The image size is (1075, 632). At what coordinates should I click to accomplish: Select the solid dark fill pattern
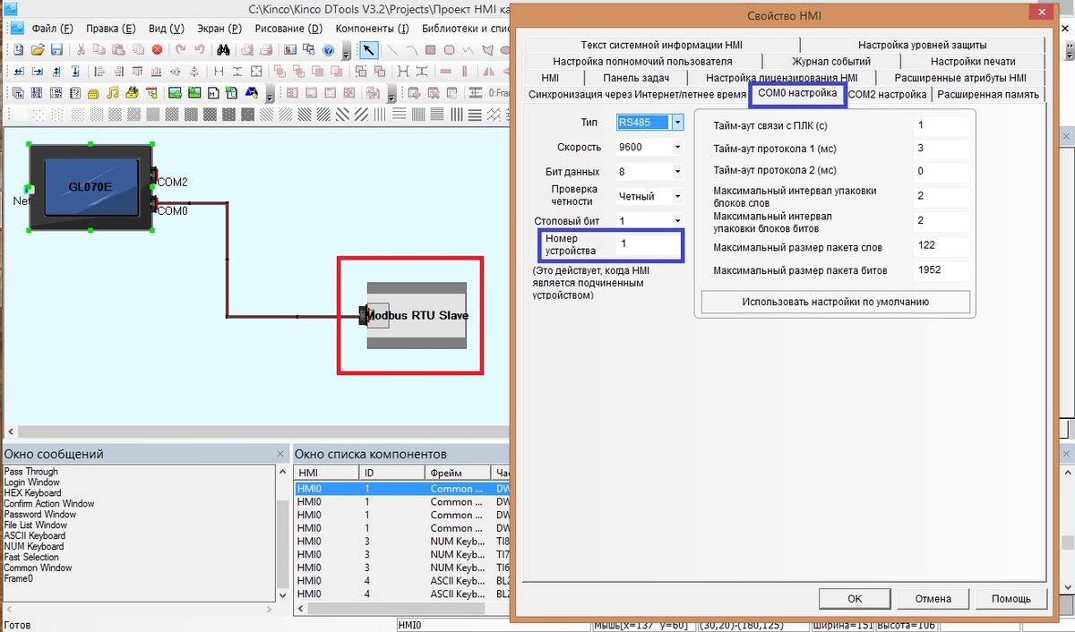click(x=247, y=114)
